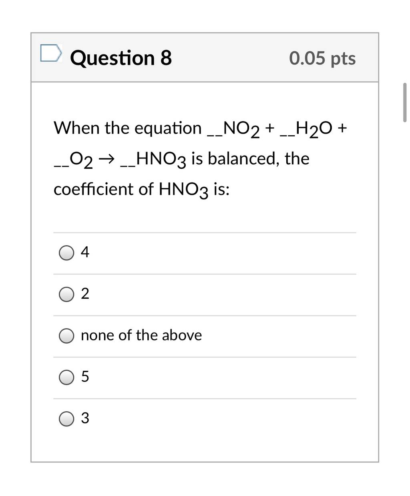The width and height of the screenshot is (410, 496).
Task: Select the radio button for answer 3
Action: [x=66, y=419]
